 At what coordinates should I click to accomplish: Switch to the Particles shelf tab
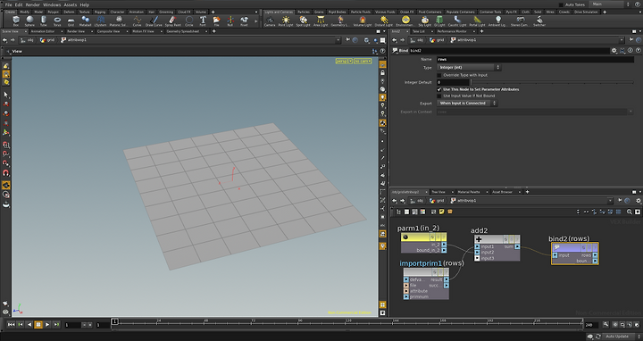click(x=304, y=12)
